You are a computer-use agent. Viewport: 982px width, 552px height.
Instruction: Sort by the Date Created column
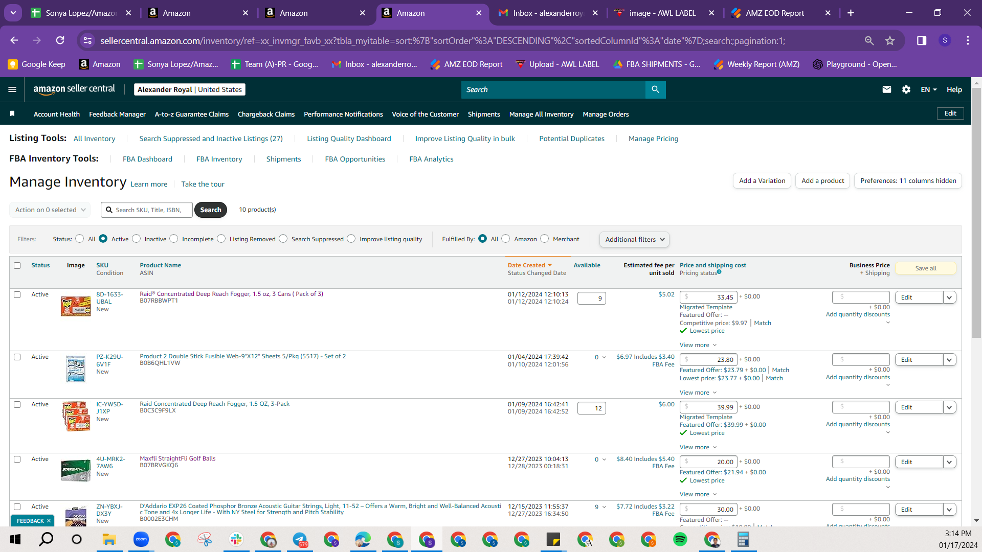click(530, 265)
